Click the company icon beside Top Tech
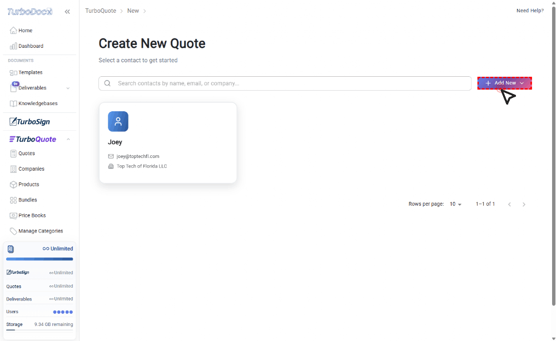 click(x=111, y=166)
